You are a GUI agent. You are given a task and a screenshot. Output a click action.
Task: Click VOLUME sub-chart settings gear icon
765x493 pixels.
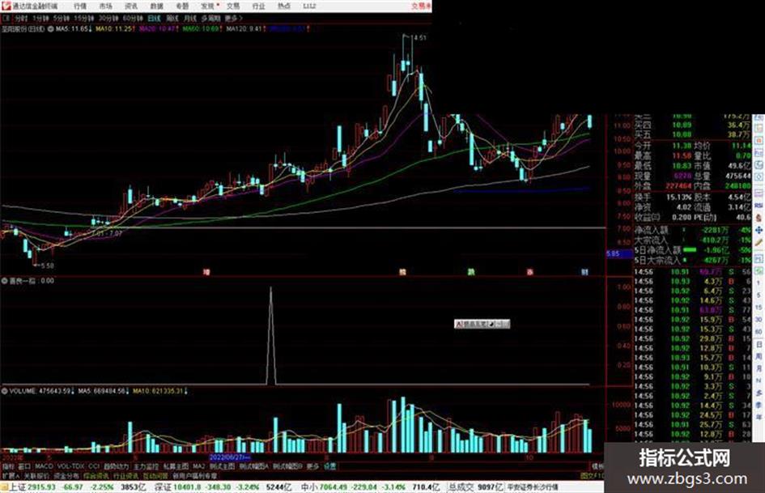coord(4,391)
